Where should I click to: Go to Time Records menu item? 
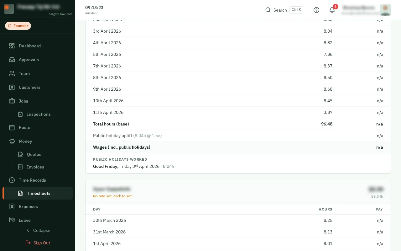point(32,180)
